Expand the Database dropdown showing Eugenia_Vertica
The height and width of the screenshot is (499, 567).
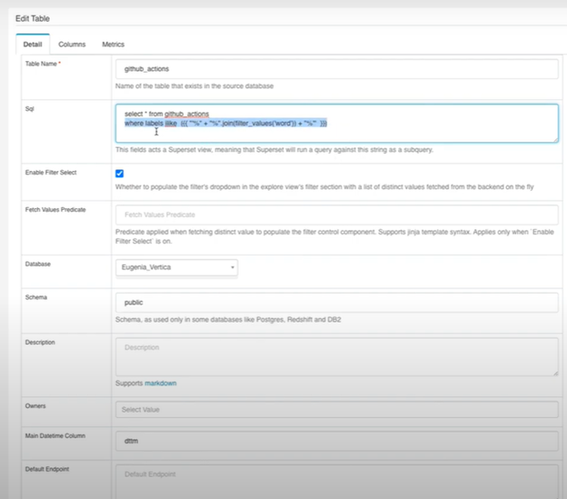point(176,267)
